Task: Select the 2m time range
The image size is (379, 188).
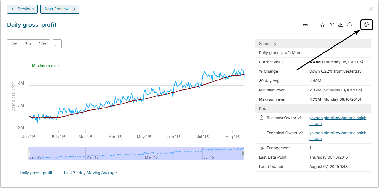Action: click(28, 44)
